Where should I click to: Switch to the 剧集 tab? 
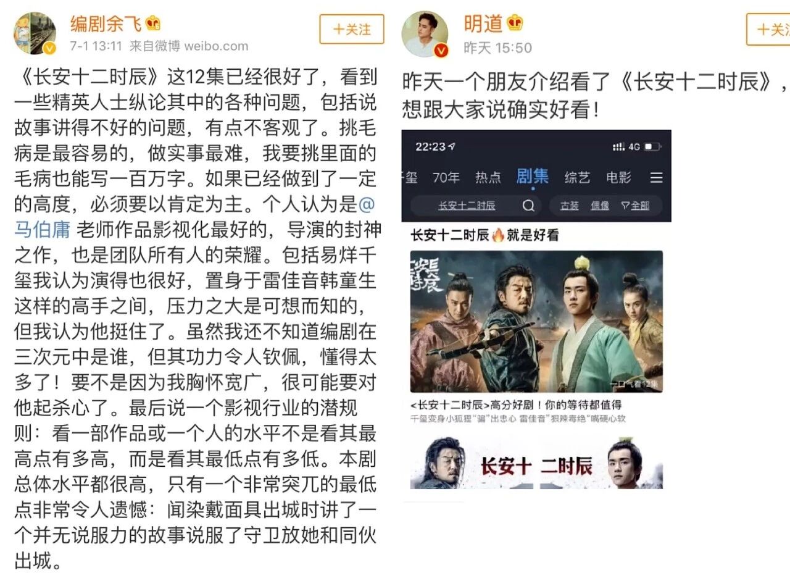tap(532, 177)
